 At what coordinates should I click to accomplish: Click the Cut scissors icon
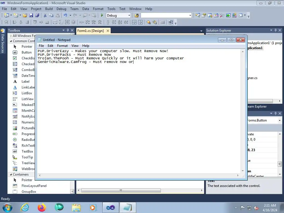[45, 16]
